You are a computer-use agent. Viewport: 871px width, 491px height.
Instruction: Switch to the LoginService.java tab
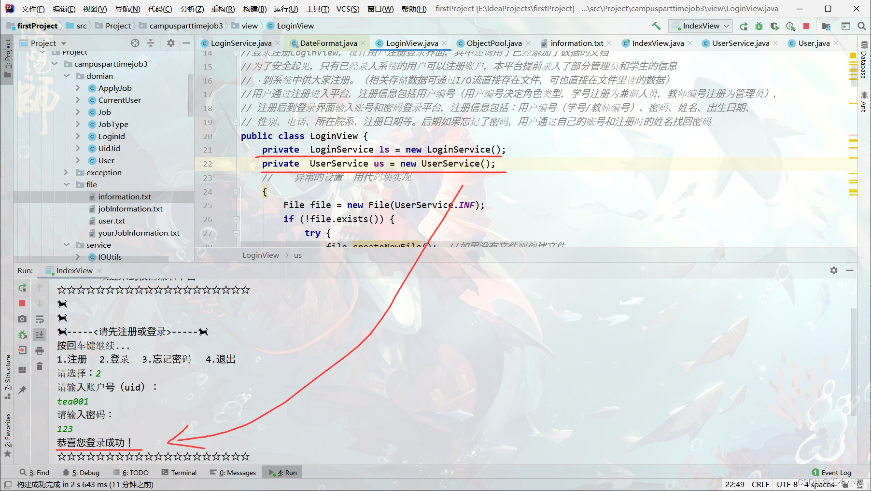tap(241, 43)
